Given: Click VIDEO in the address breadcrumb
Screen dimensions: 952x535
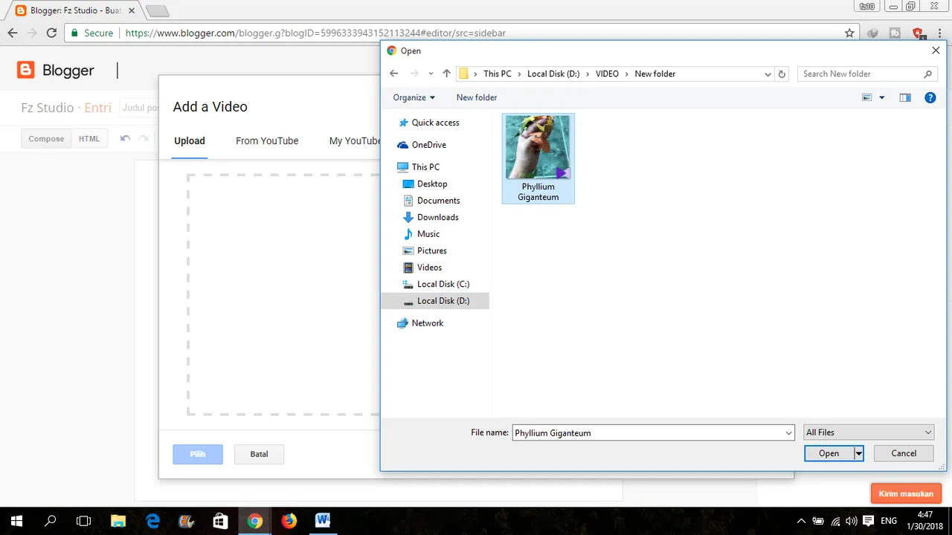Looking at the screenshot, I should click(x=607, y=74).
